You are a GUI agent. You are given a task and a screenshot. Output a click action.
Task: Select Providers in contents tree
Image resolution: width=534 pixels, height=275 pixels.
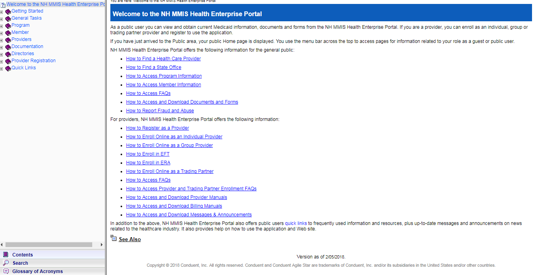click(21, 39)
